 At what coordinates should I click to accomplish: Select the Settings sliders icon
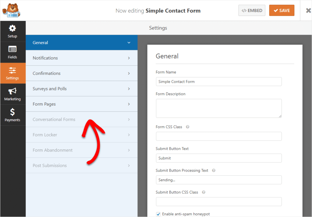tap(12, 73)
